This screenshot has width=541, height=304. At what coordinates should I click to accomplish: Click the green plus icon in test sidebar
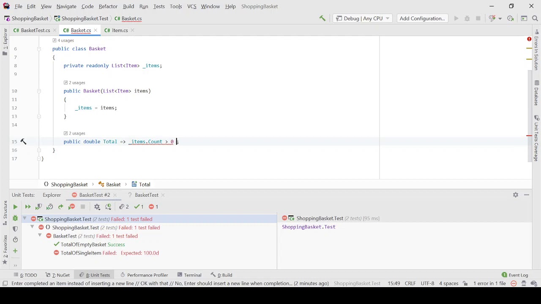pyautogui.click(x=15, y=251)
